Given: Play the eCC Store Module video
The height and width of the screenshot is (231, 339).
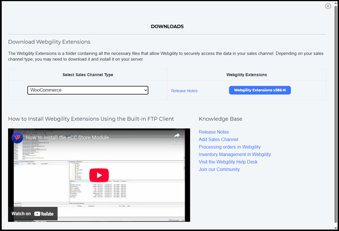Looking at the screenshot, I should coord(99,175).
